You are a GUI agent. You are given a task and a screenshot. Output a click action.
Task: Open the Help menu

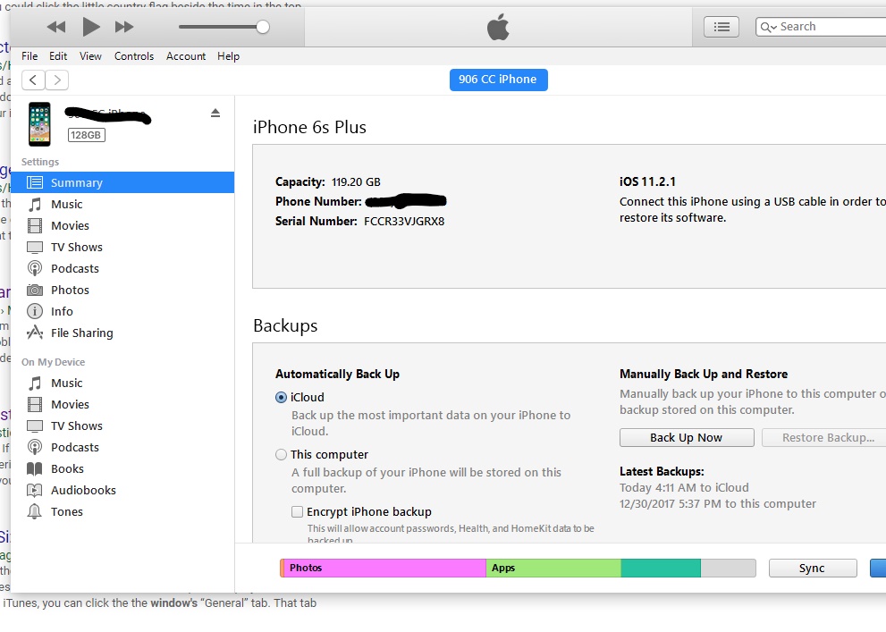228,56
